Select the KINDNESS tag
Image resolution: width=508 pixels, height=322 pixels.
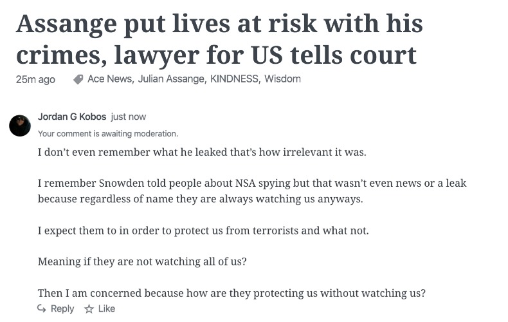tap(235, 79)
